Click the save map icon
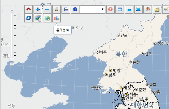Viewport: 169px width, 109px height. click(x=57, y=9)
